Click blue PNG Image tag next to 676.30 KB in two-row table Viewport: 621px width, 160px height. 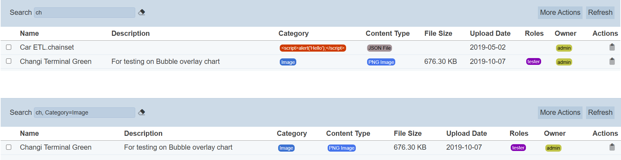pos(381,62)
